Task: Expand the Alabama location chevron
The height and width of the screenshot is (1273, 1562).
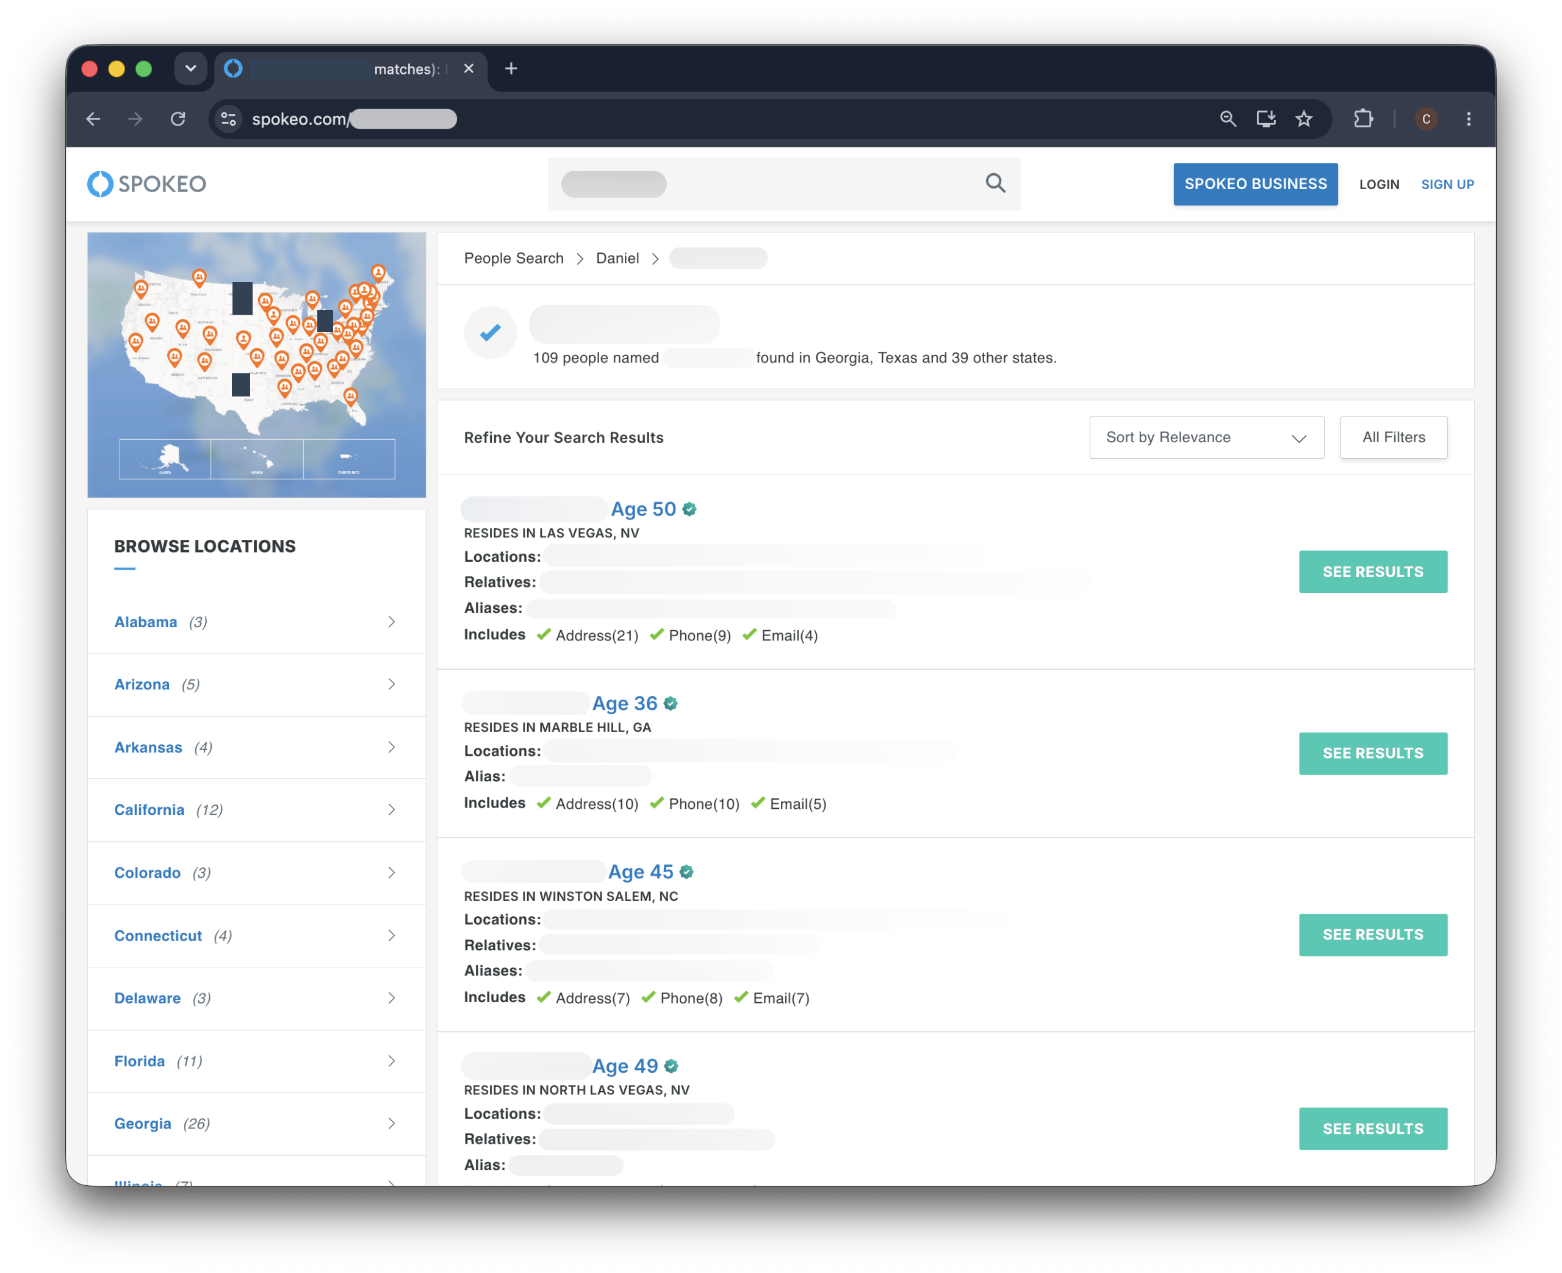Action: point(392,622)
